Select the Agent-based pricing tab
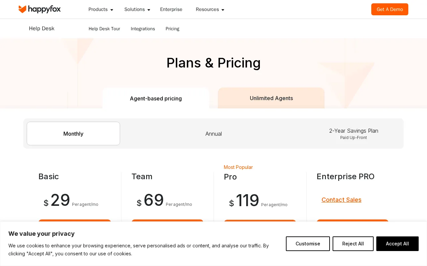 pos(156,98)
